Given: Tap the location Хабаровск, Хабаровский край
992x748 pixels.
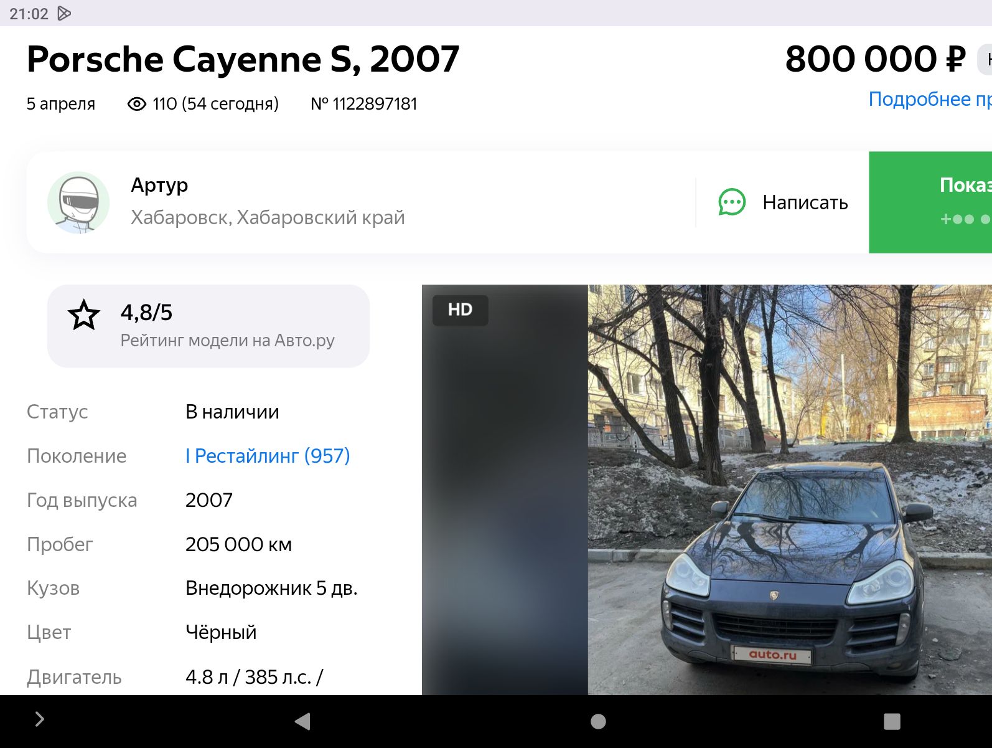Looking at the screenshot, I should (268, 217).
